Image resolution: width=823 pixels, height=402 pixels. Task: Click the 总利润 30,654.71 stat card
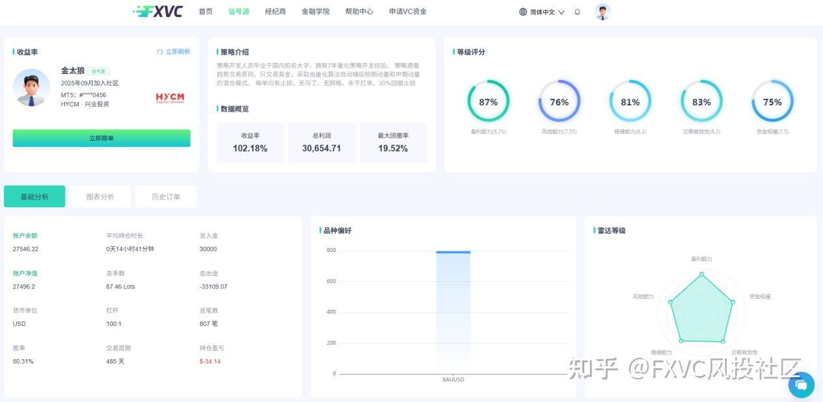tap(322, 143)
